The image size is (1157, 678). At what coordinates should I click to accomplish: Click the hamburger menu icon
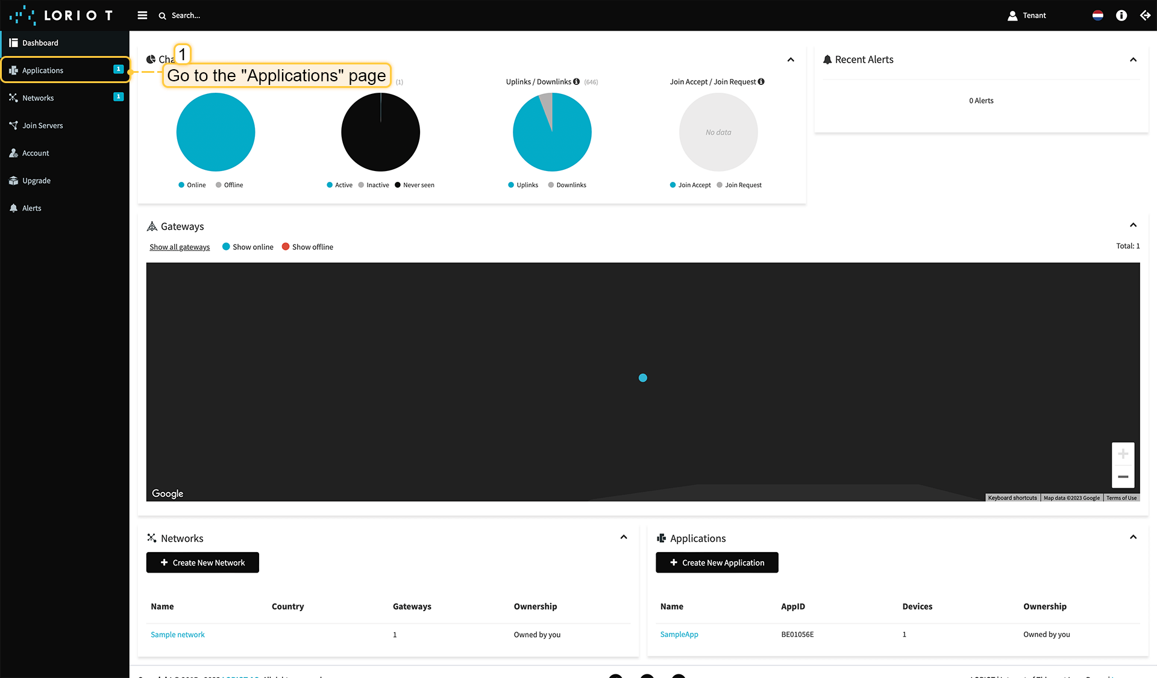[142, 16]
